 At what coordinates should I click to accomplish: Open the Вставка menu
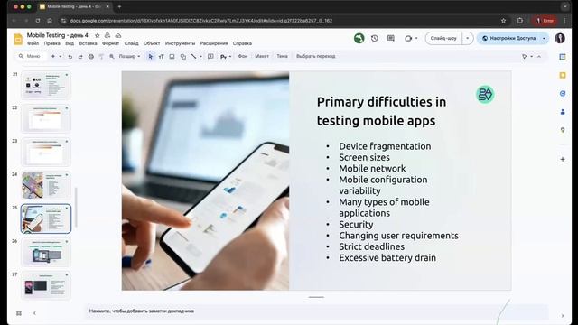pyautogui.click(x=89, y=43)
